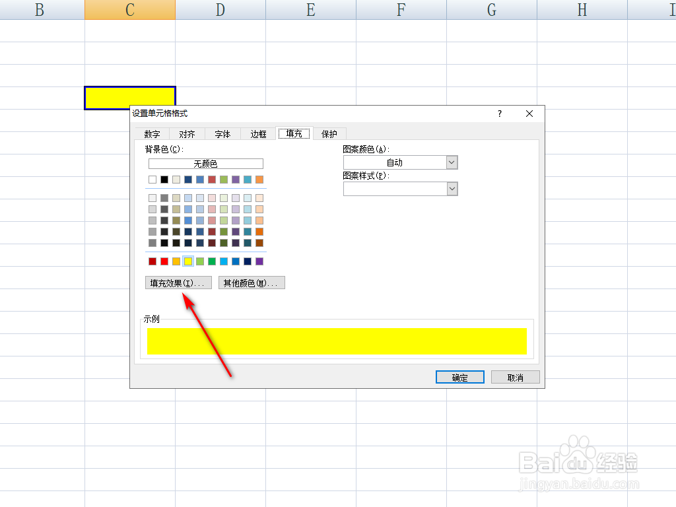Pick white swatch in top theme row
Image resolution: width=676 pixels, height=507 pixels.
tap(152, 180)
